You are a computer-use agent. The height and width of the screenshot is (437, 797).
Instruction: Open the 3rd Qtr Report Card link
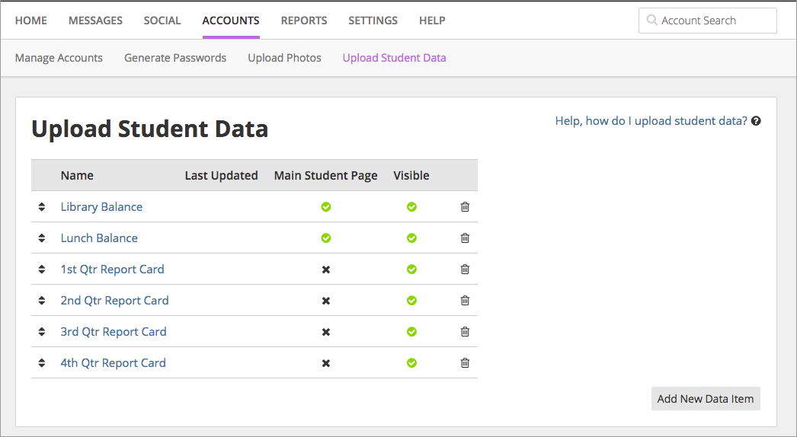pos(114,332)
